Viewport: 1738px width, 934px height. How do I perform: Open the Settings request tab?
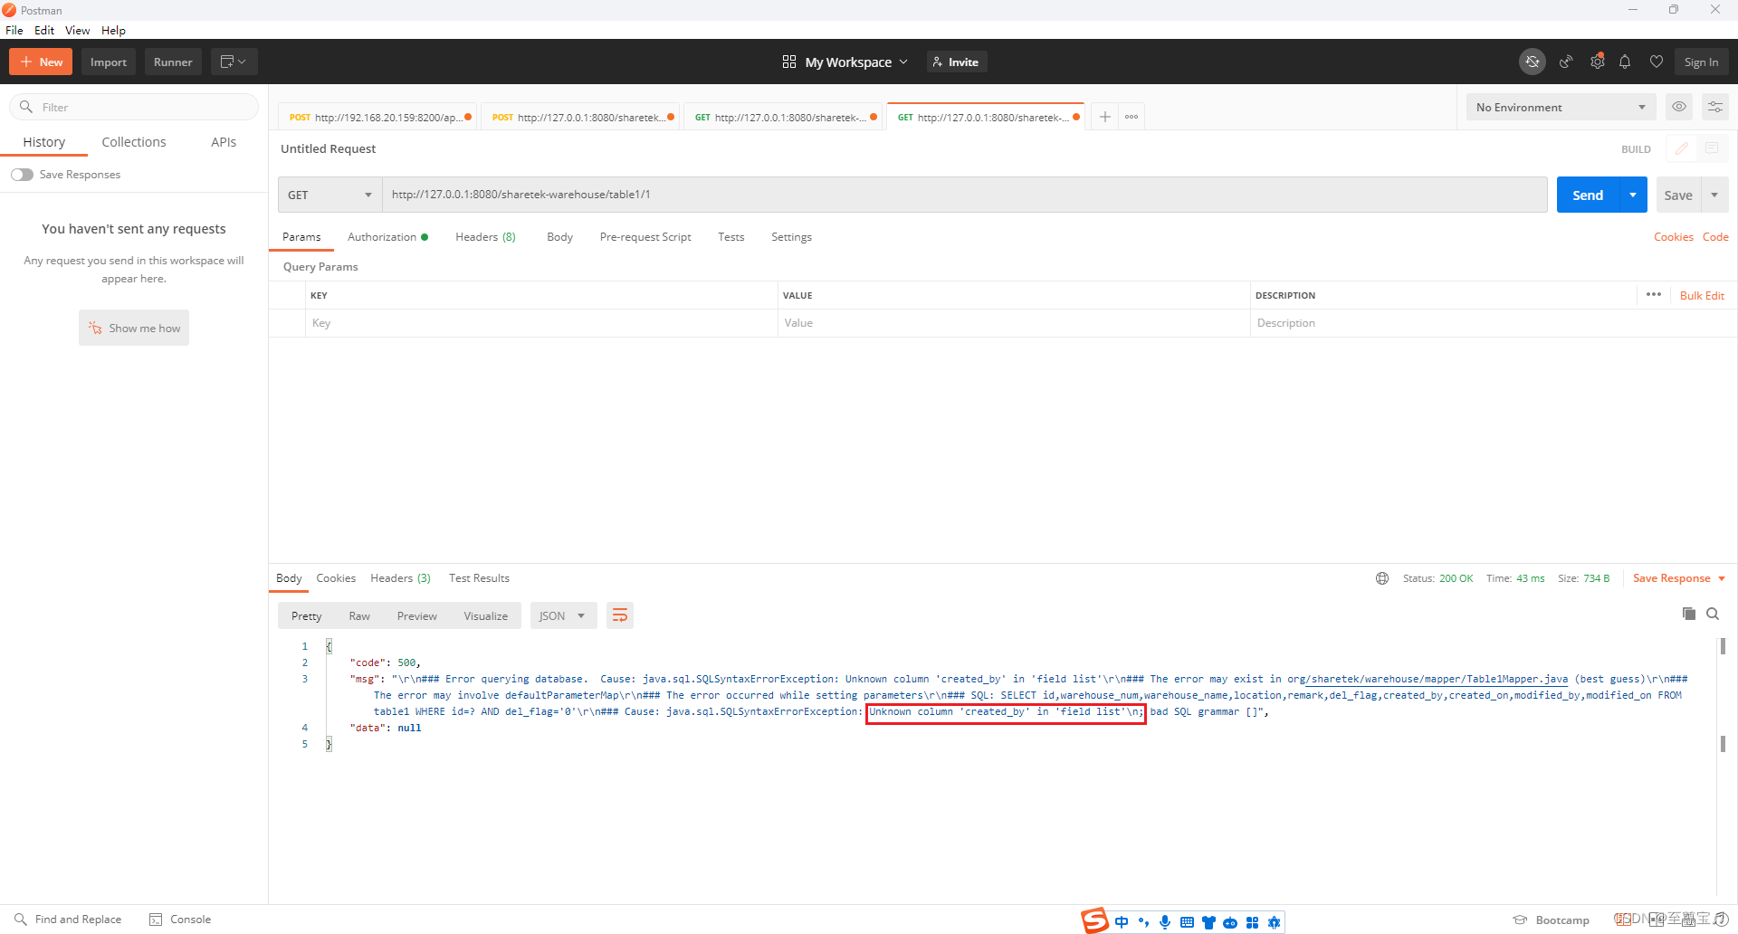pos(791,237)
